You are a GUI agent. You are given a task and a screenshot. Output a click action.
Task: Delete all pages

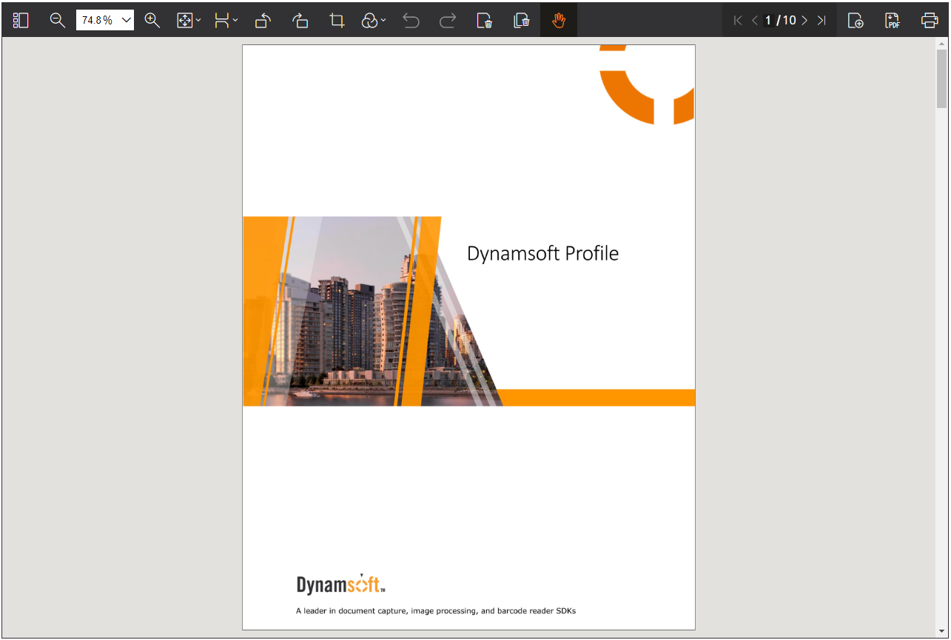(522, 21)
